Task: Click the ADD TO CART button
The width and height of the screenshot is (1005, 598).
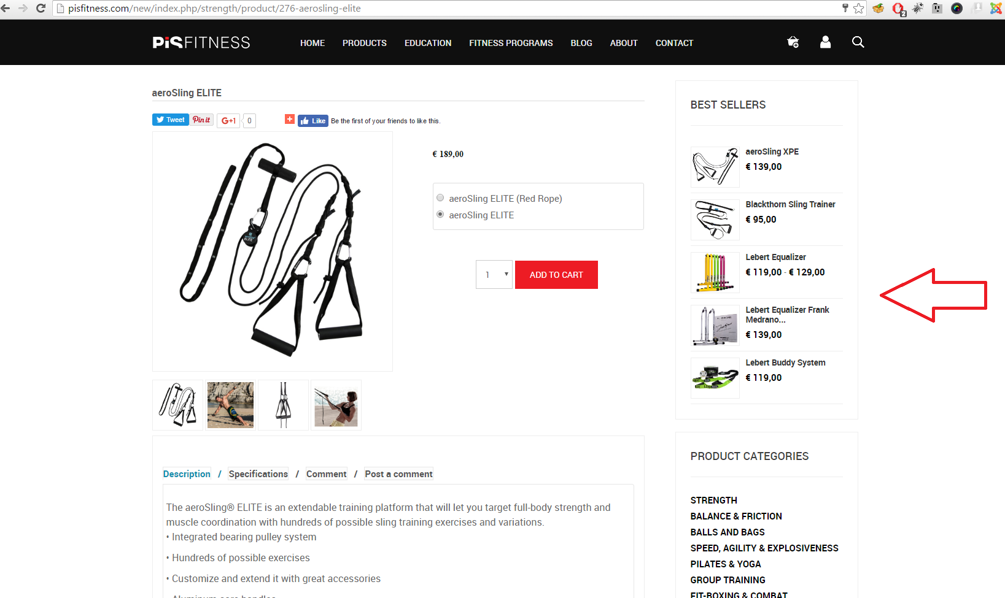Action: point(556,275)
